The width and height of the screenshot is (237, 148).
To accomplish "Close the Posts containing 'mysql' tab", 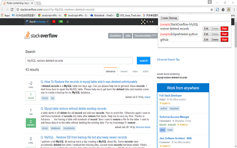I will pos(32,3).
